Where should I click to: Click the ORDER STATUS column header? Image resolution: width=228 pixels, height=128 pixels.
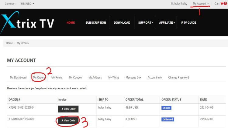(x=171, y=99)
